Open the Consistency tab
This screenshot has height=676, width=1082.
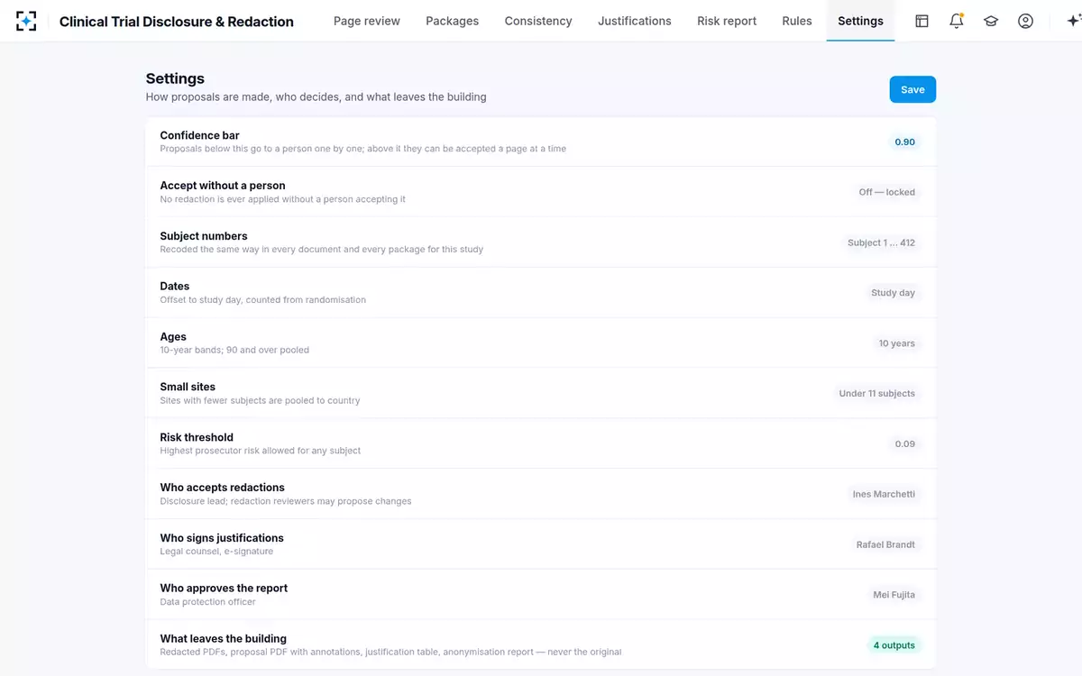click(x=538, y=21)
